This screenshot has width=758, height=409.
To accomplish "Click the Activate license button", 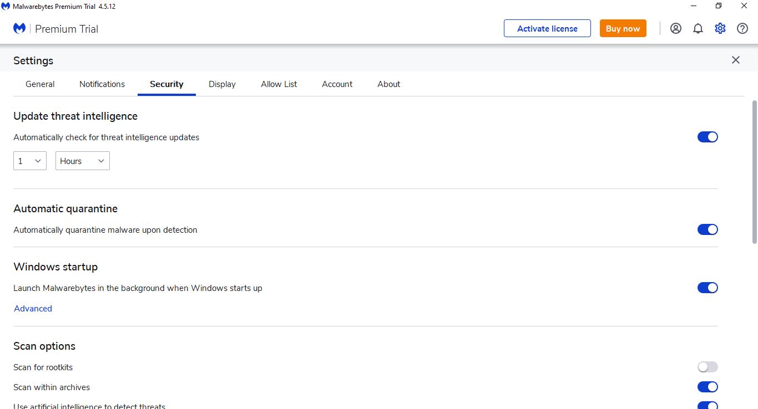I will [547, 29].
